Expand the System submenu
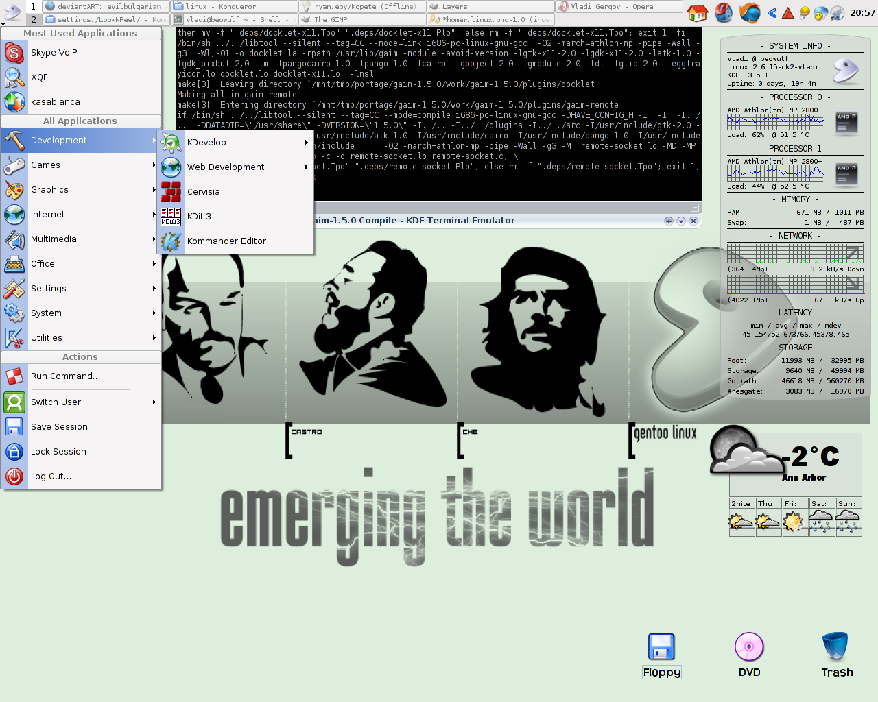The height and width of the screenshot is (702, 878). [81, 313]
